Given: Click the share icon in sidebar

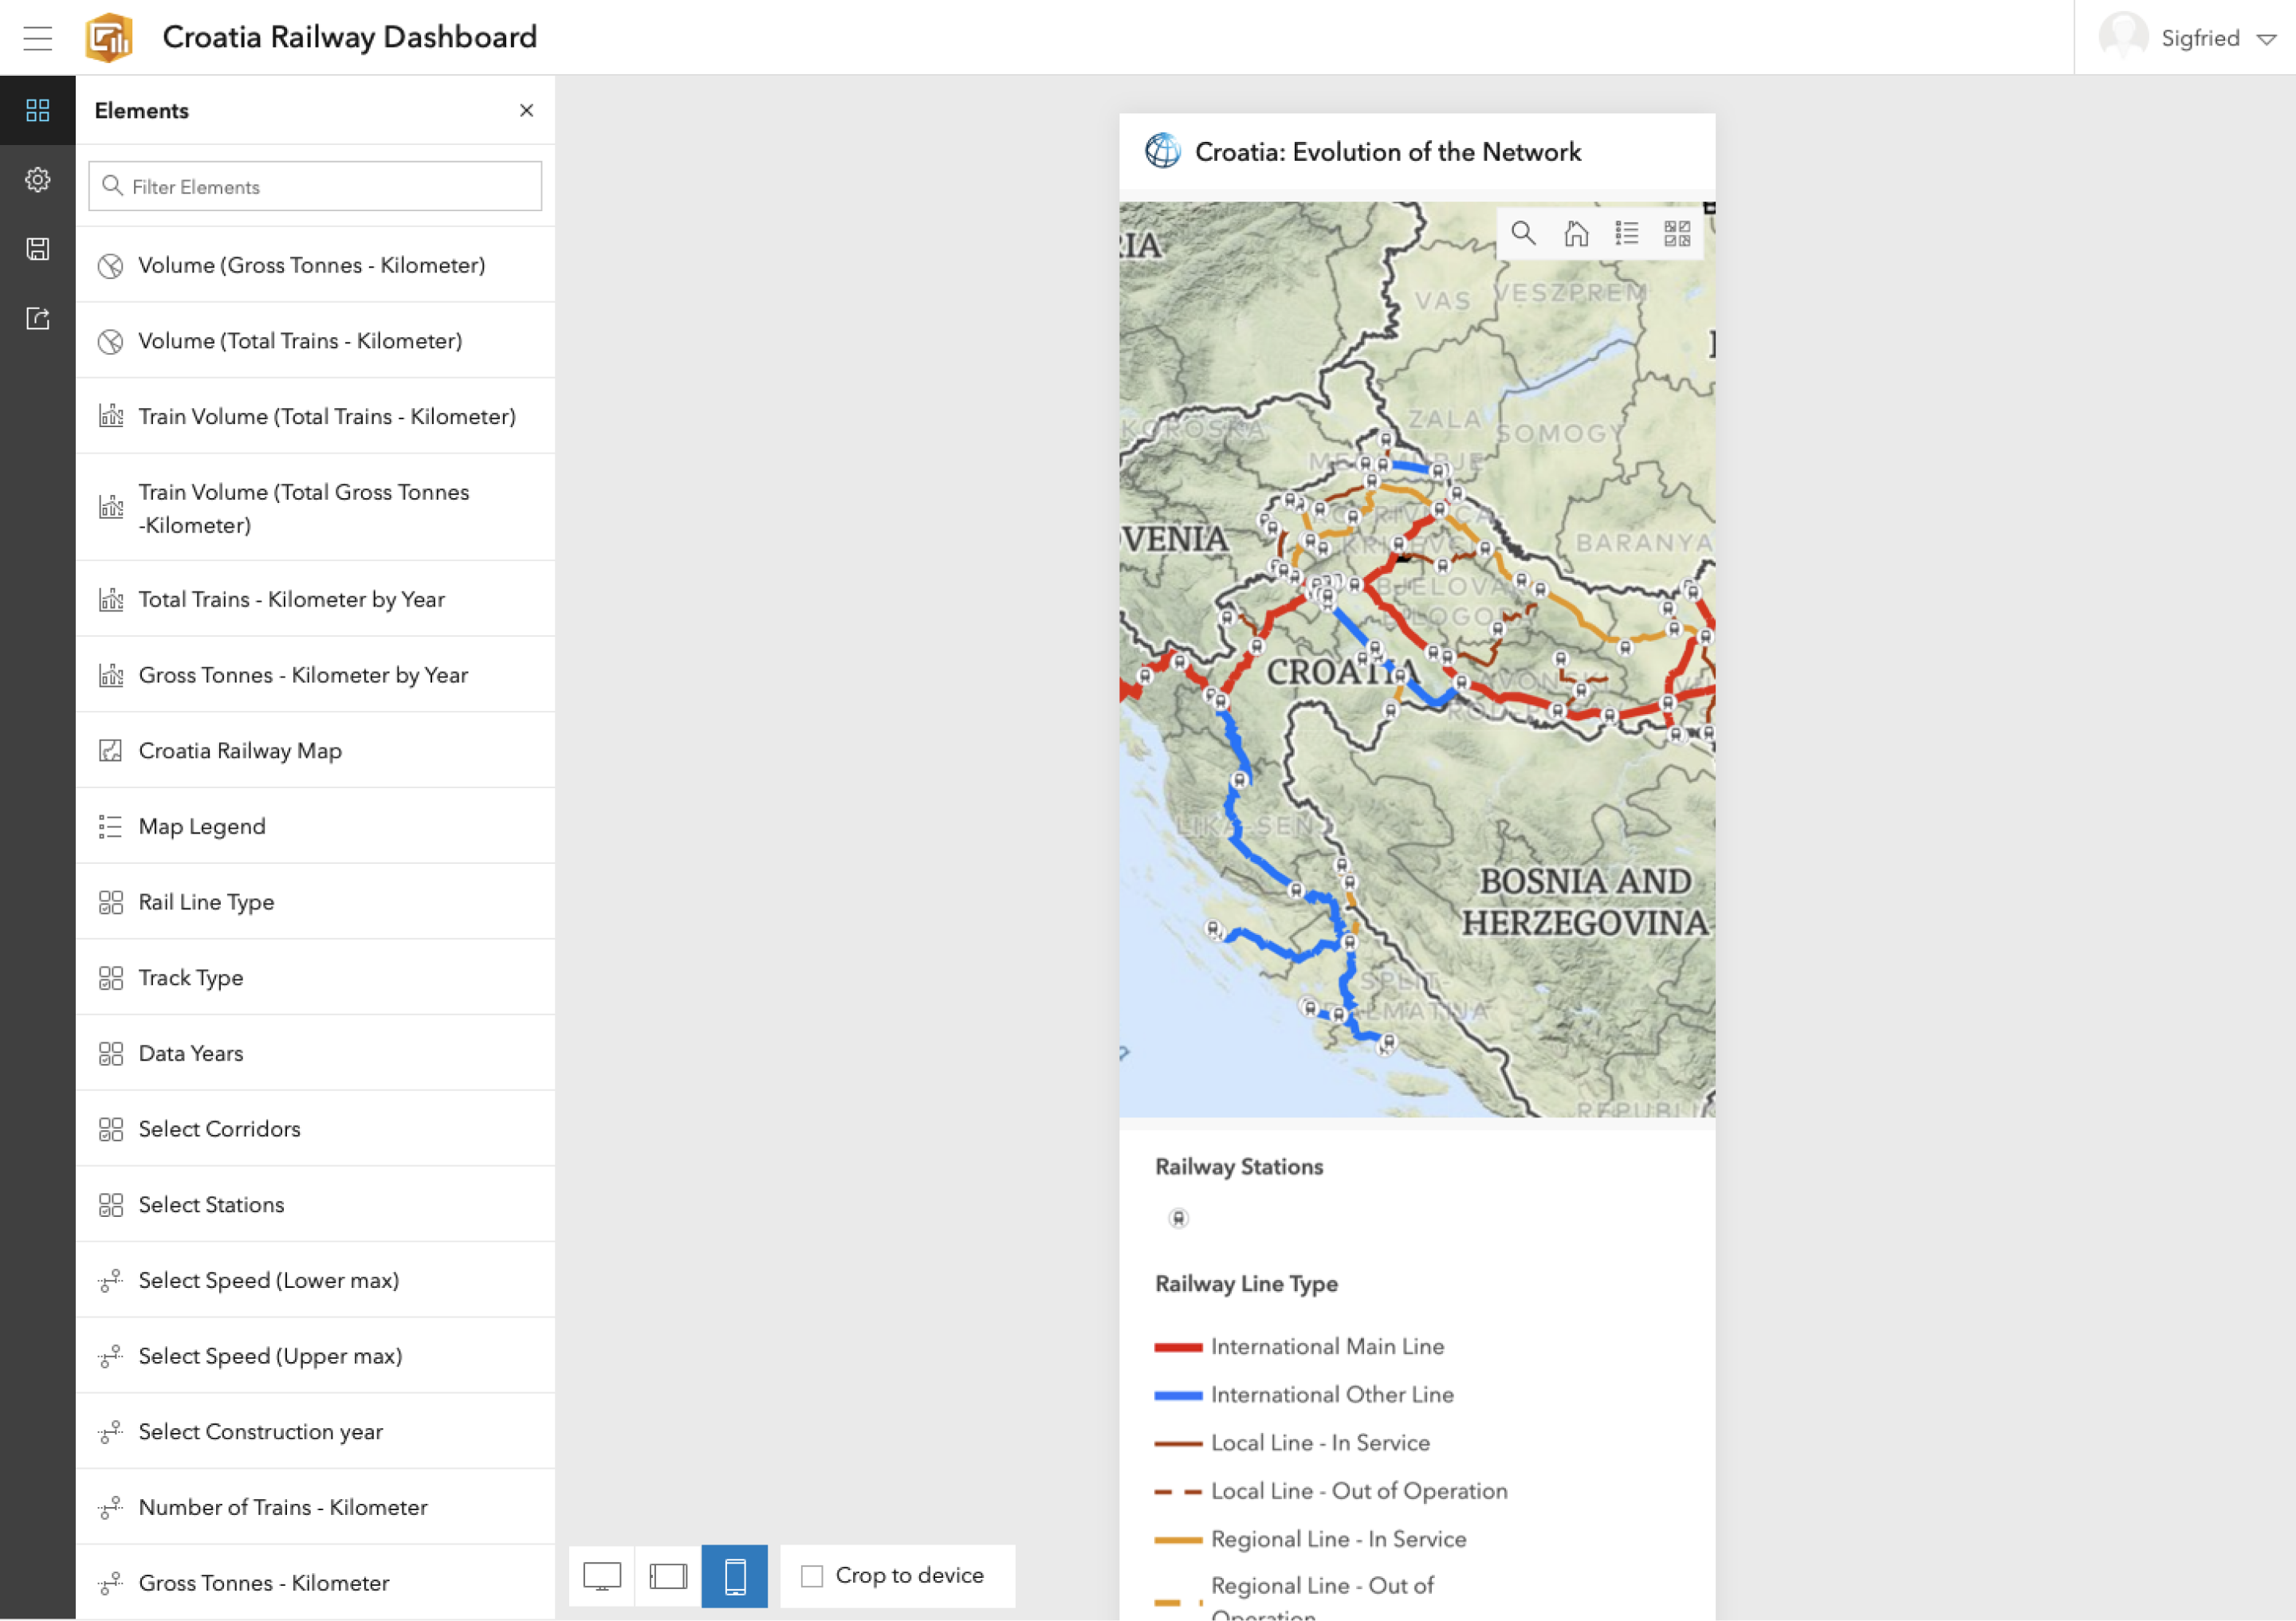Looking at the screenshot, I should (37, 319).
